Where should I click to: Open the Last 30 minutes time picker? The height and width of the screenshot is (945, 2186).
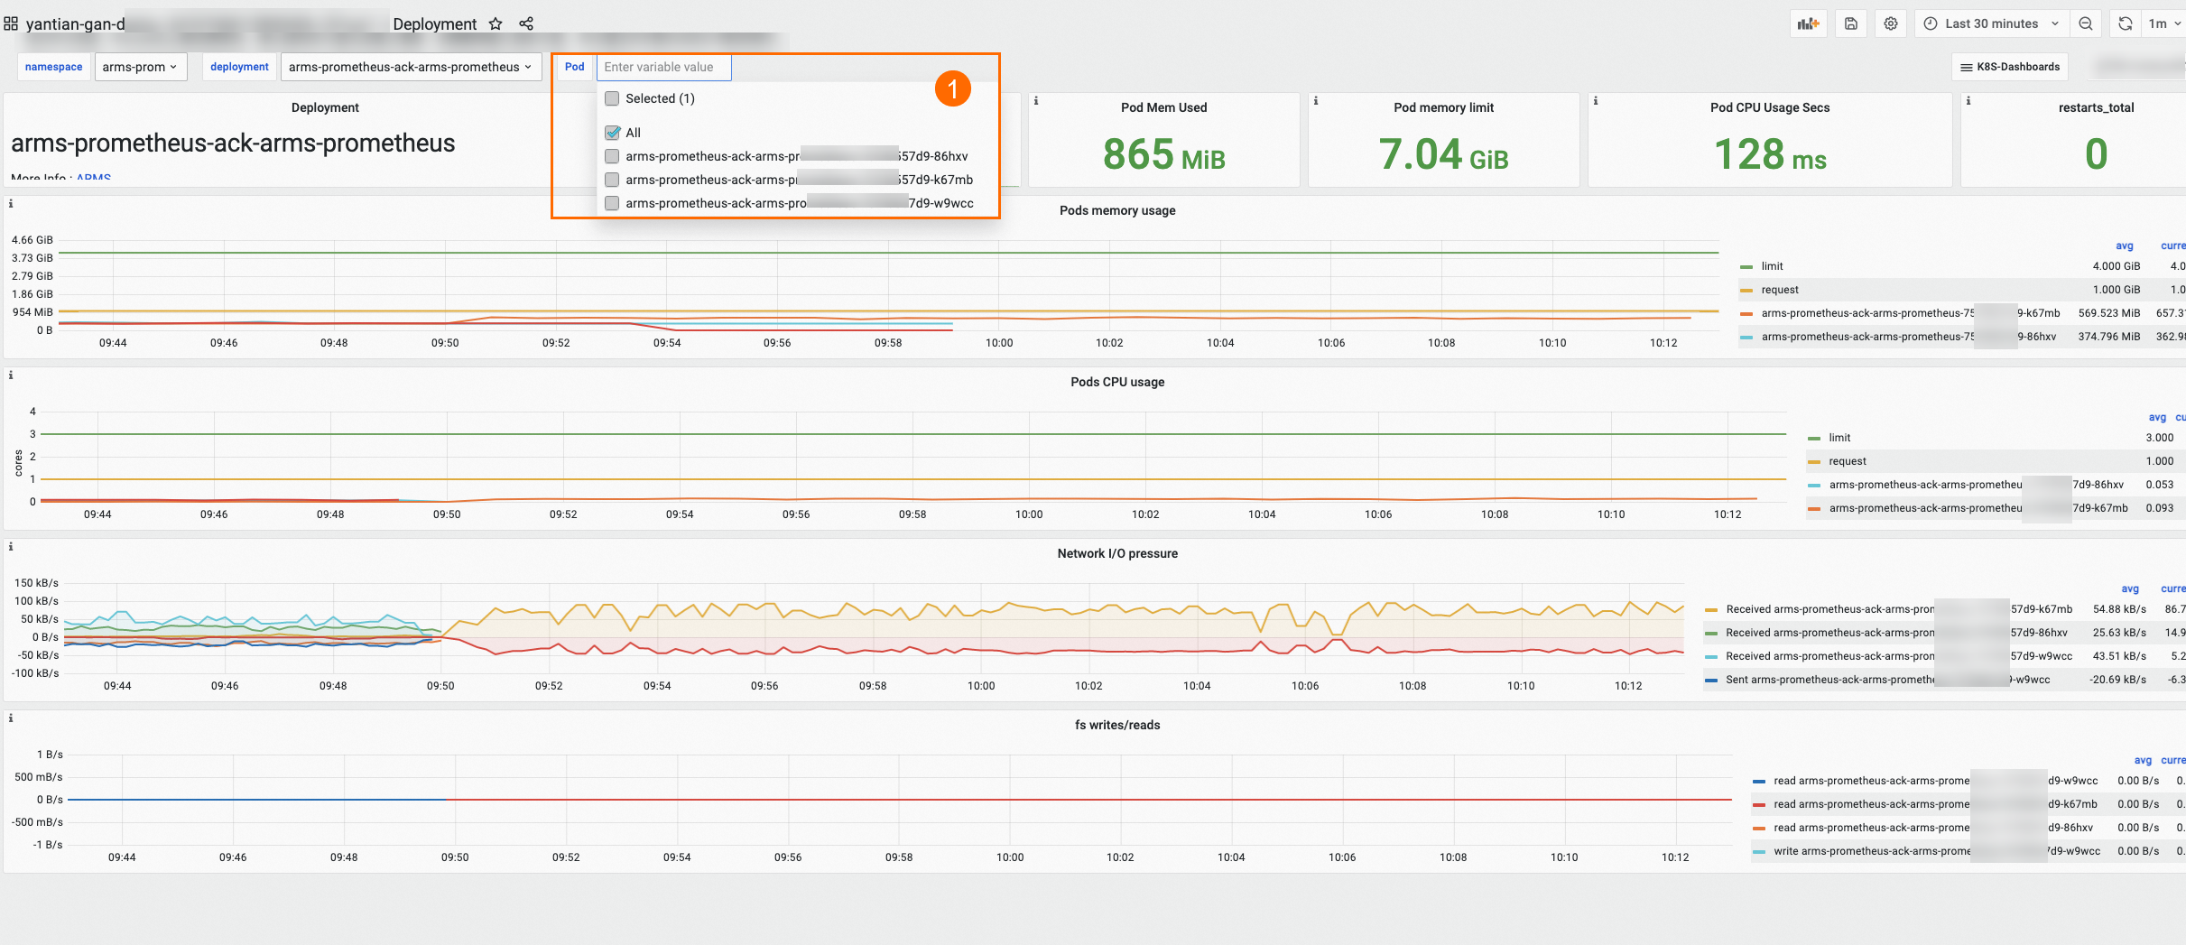(1990, 23)
